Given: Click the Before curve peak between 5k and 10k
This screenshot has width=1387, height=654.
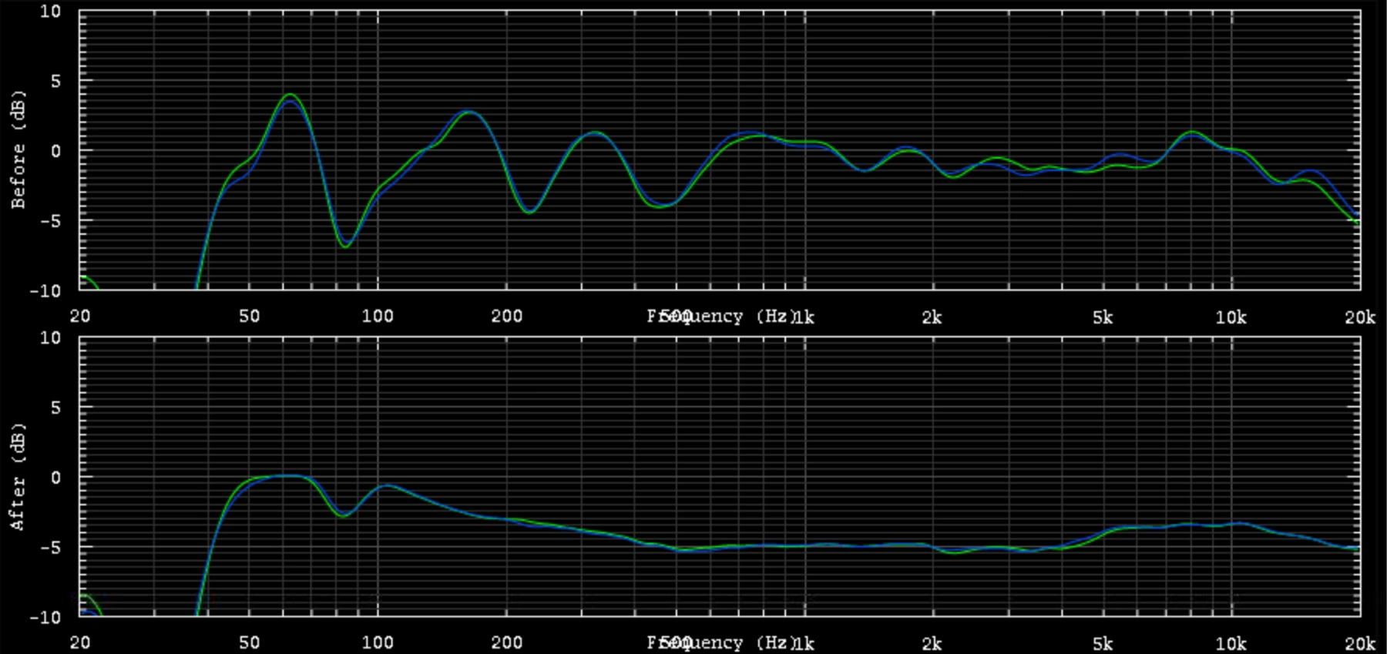Looking at the screenshot, I should tap(1192, 133).
